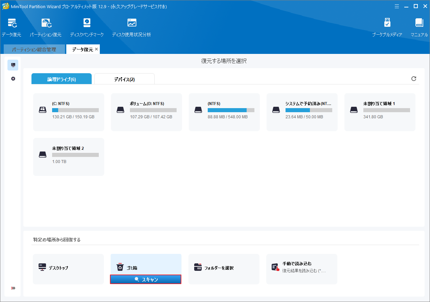The height and width of the screenshot is (302, 430).
Task: Click the unnamed (NTFS) drive icon
Action: [x=198, y=110]
